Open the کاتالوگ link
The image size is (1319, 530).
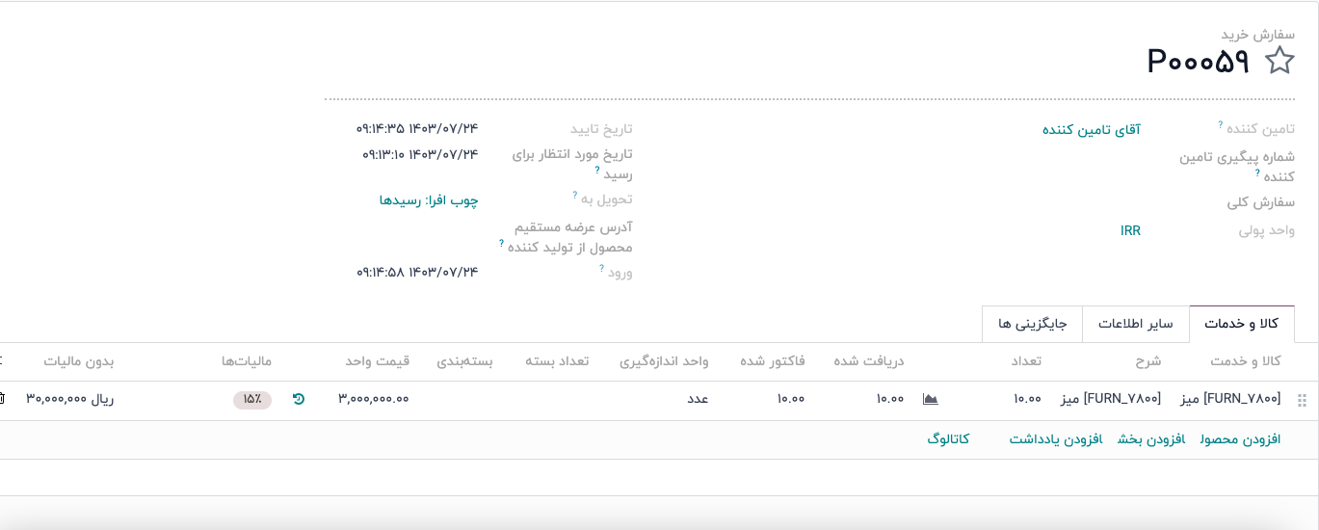tap(948, 439)
